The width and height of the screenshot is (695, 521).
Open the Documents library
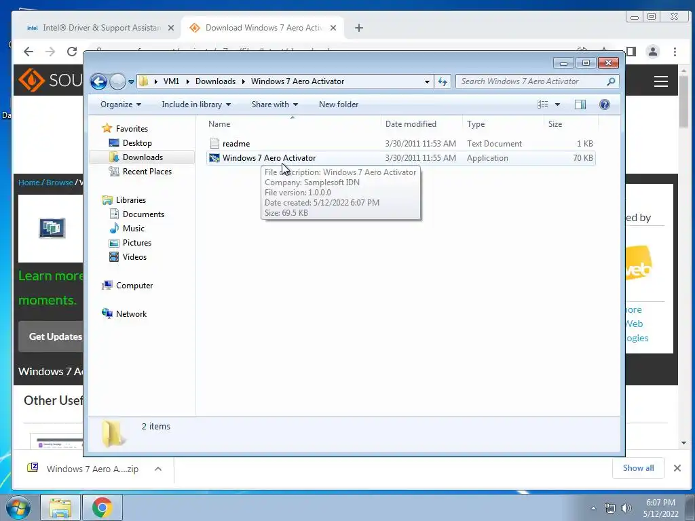[x=143, y=214]
